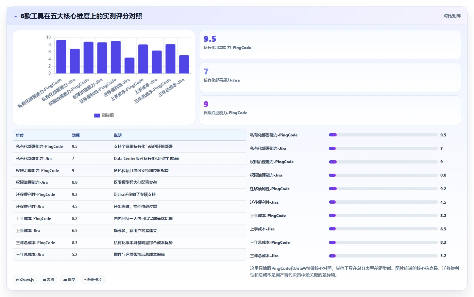Click the first chart bar, 私有化部署能力-PingCode
The image size is (474, 297).
click(61, 56)
